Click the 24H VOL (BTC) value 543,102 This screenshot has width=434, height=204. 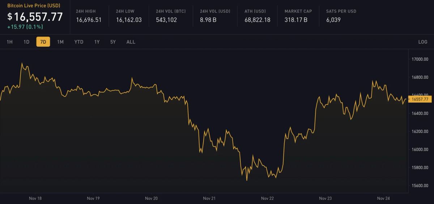pos(166,20)
